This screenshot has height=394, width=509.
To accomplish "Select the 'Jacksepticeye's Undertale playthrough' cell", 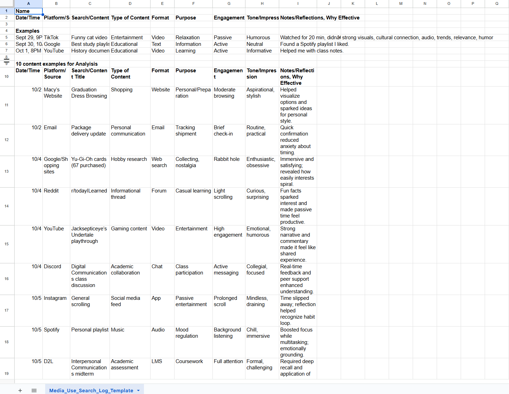I will (x=89, y=235).
